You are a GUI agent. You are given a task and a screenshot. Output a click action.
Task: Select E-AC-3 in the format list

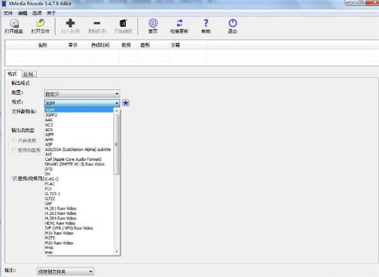click(79, 179)
